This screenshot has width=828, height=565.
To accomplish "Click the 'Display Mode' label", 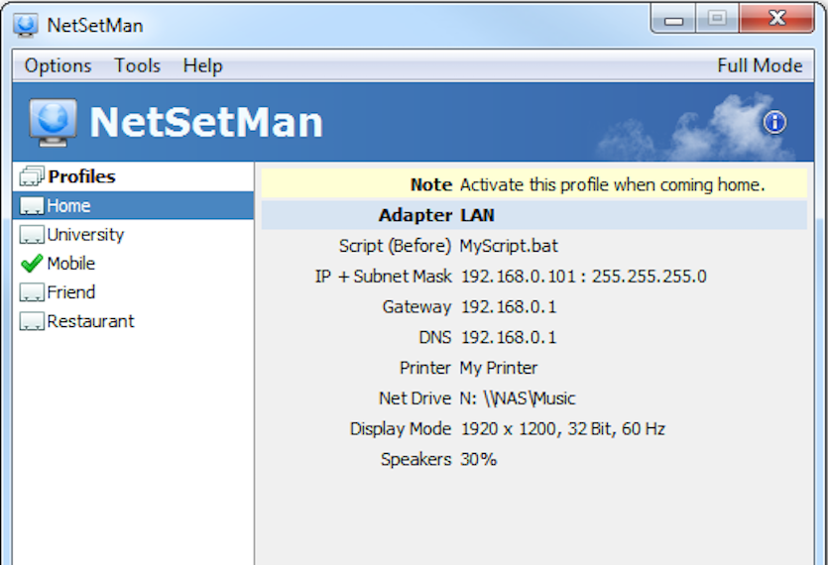I will pyautogui.click(x=401, y=429).
